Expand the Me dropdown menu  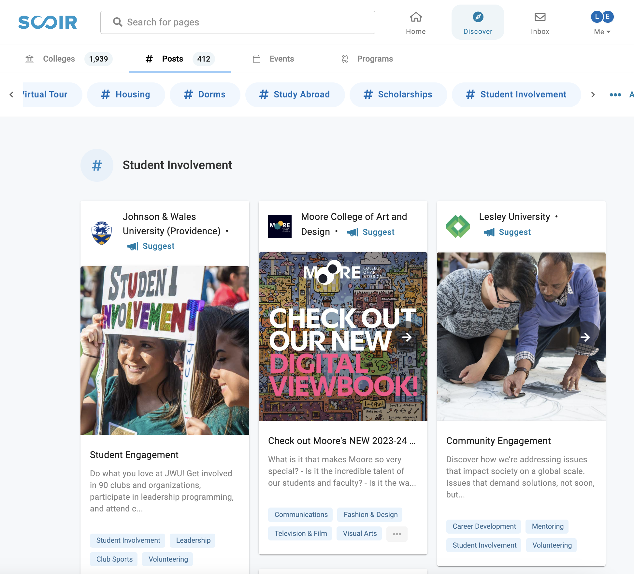602,32
